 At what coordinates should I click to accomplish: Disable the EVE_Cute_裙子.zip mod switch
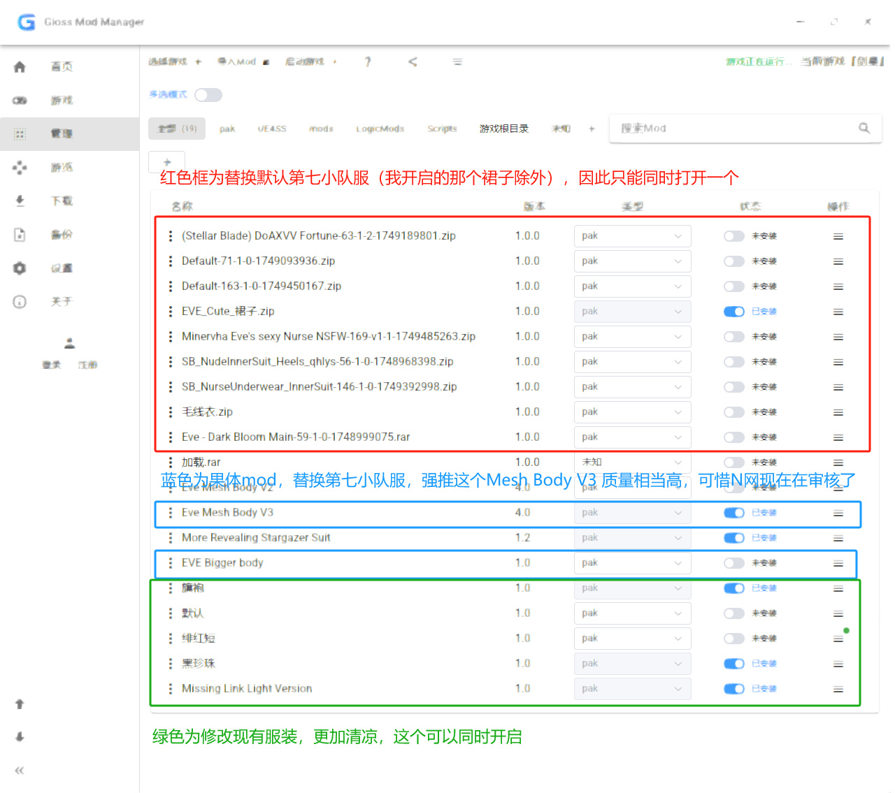(x=733, y=312)
